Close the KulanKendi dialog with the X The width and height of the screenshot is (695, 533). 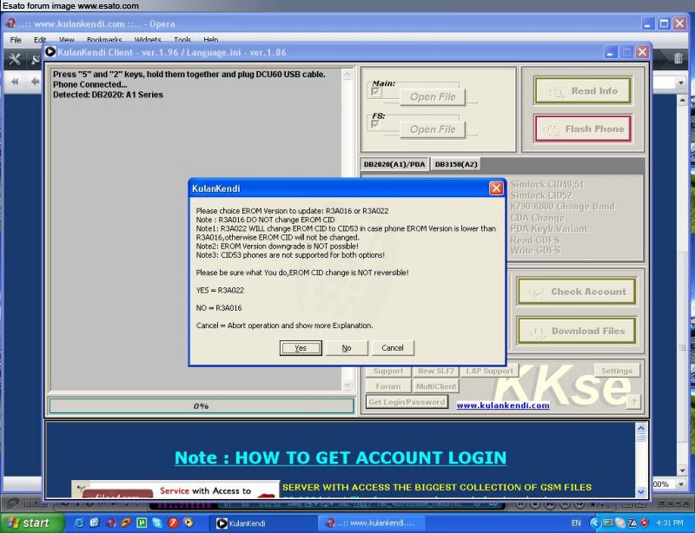[496, 188]
